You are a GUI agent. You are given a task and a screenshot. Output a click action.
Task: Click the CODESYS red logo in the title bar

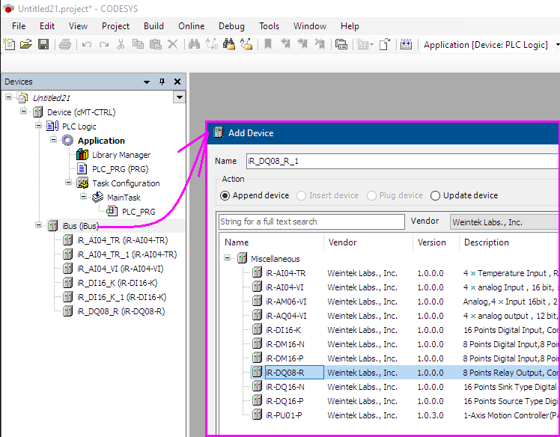(x=7, y=8)
